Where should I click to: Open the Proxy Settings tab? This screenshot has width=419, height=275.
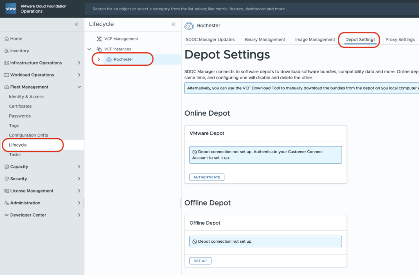tap(400, 40)
